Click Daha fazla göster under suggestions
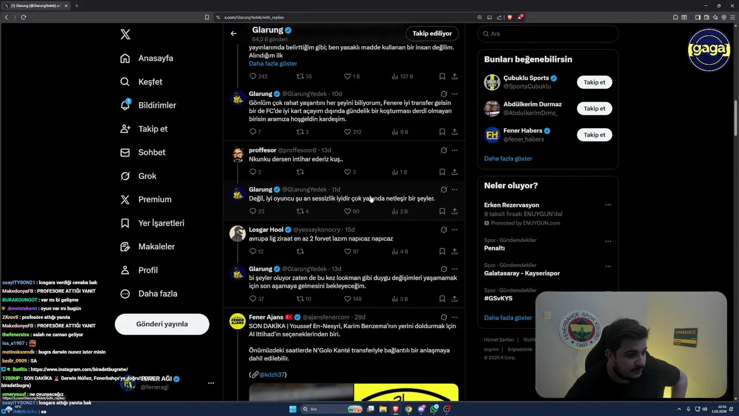The height and width of the screenshot is (416, 739). tap(508, 158)
